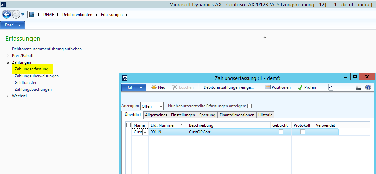This screenshot has height=174, width=376.
Task: Click Debitorenzahlungen eingeben toolbar button
Action: coord(229,87)
